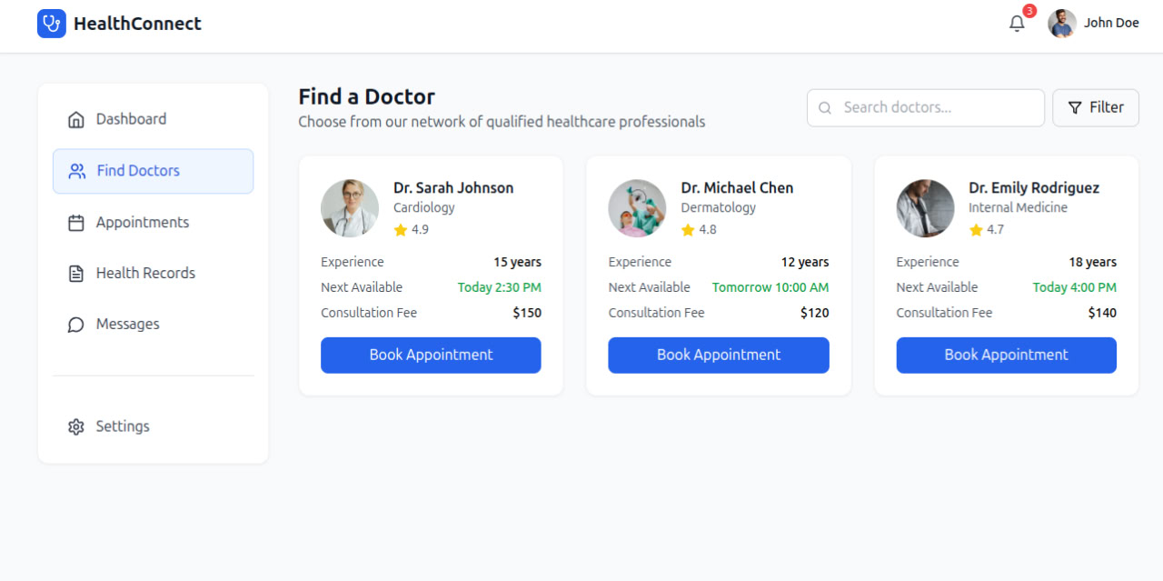
Task: Book an appointment with Dr. Emily Rodriguez
Action: pyautogui.click(x=1006, y=355)
